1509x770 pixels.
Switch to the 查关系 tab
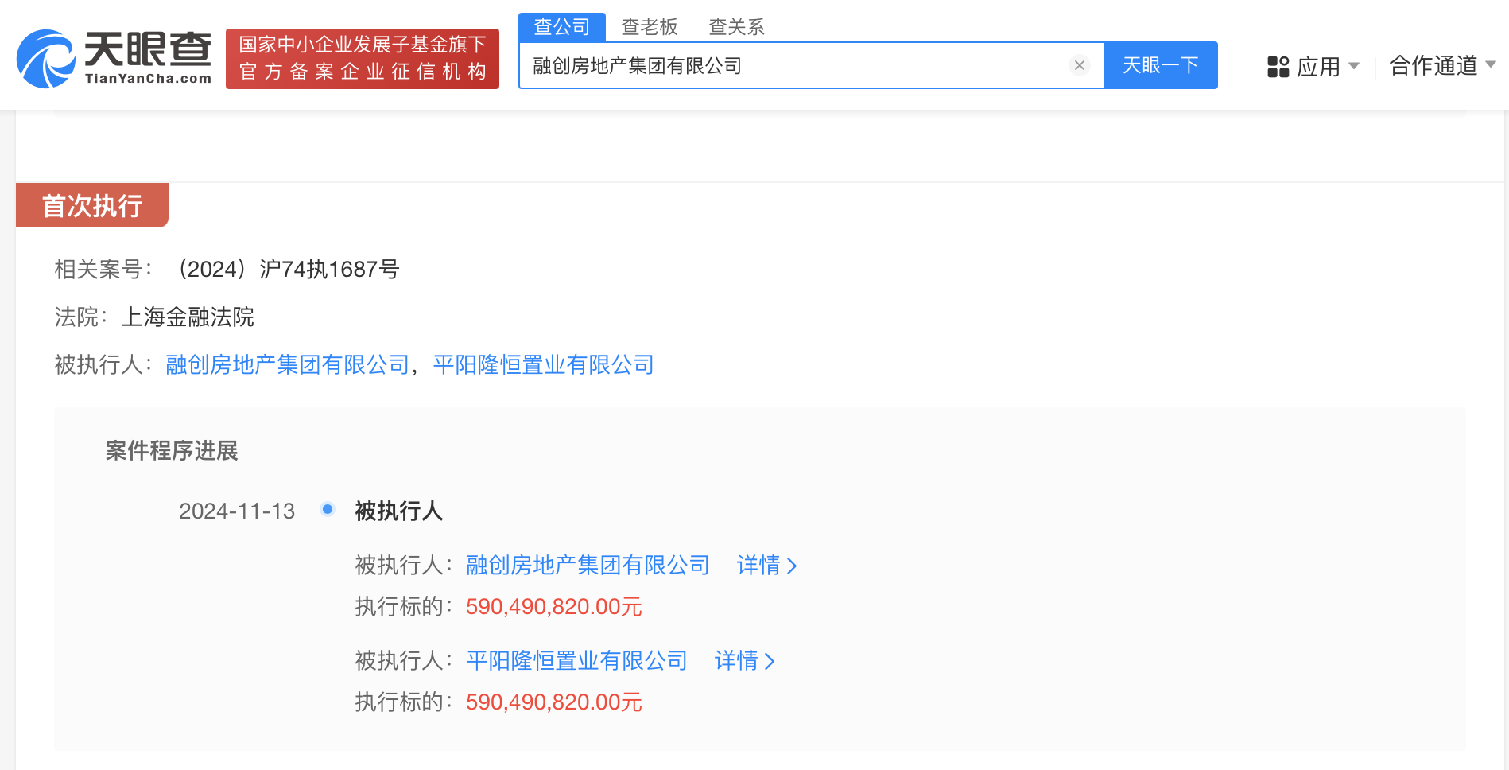click(x=736, y=27)
